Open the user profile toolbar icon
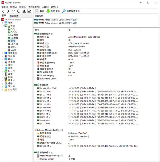Image resolution: width=160 pixels, height=162 pixels. (x=24, y=11)
